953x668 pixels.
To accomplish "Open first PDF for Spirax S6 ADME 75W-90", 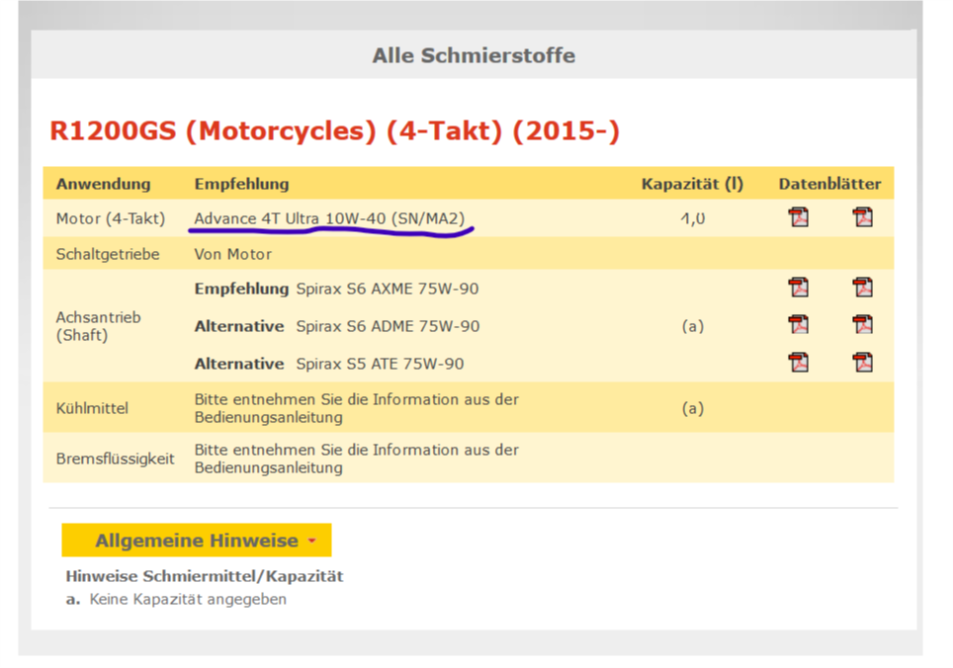I will (799, 324).
